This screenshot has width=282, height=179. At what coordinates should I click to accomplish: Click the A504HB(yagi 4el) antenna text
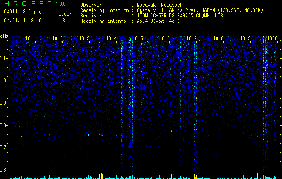[158, 21]
